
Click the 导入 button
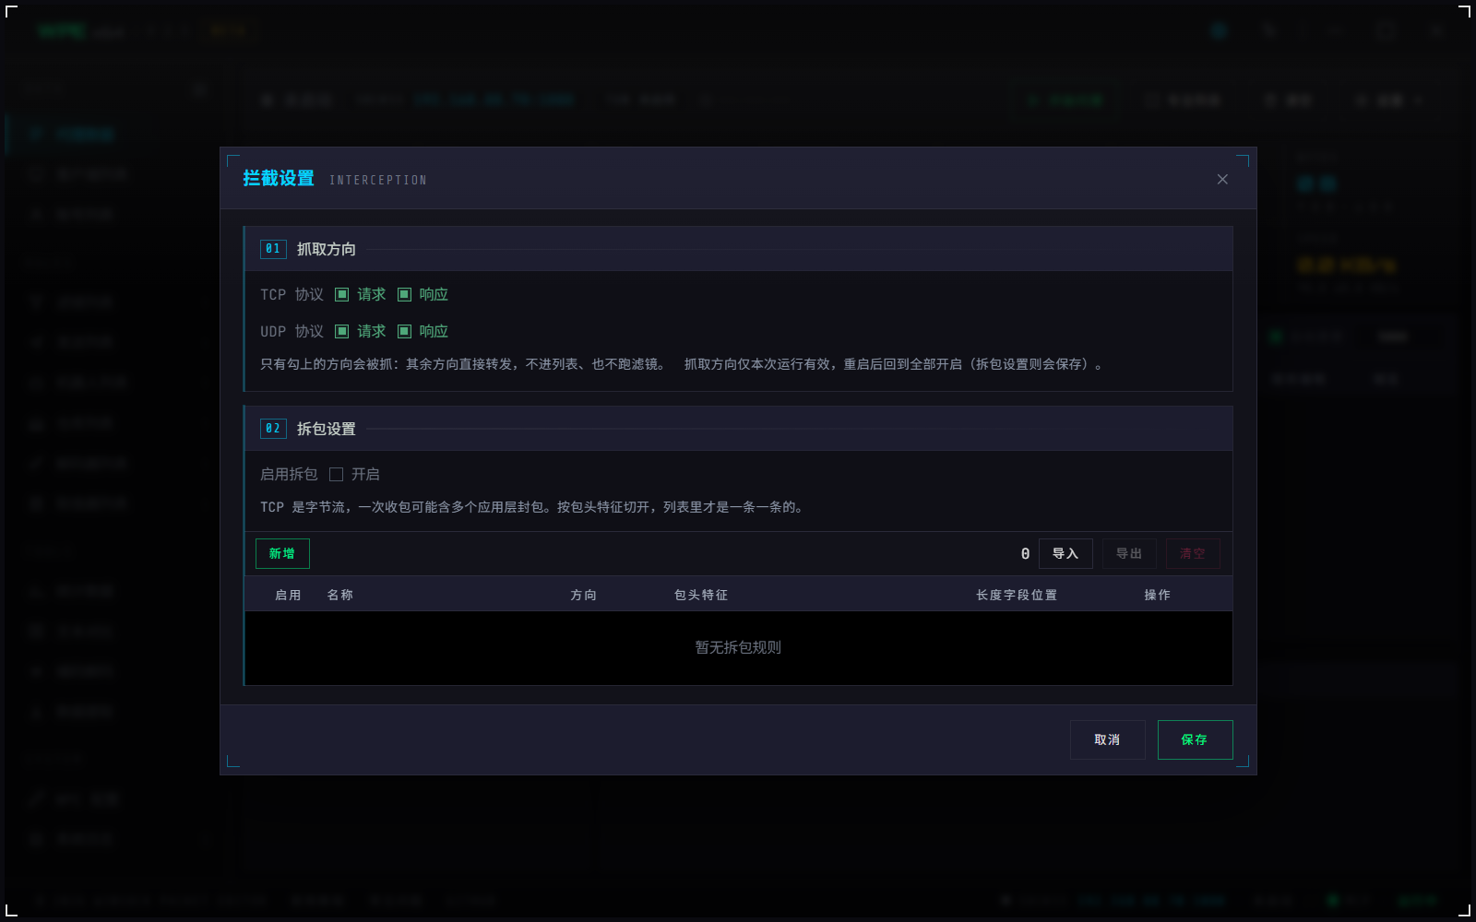click(x=1065, y=554)
